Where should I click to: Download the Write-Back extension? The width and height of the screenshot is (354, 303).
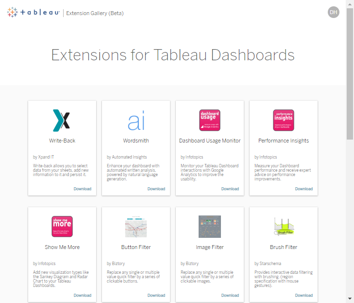coord(83,189)
